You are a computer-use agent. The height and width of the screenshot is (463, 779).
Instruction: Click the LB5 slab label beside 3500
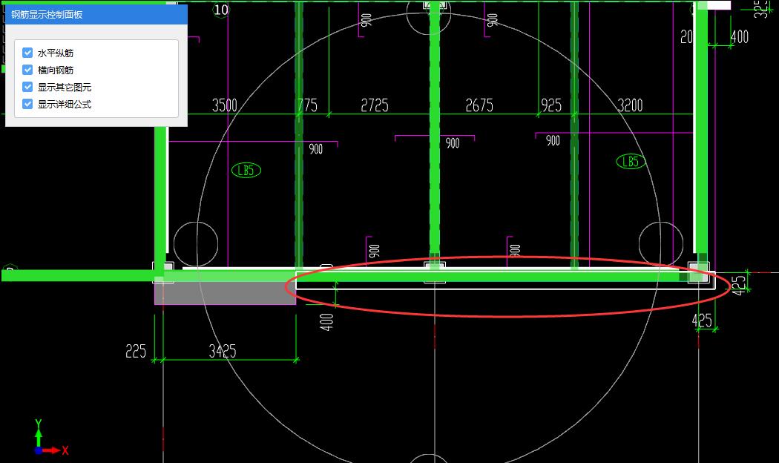pyautogui.click(x=246, y=171)
